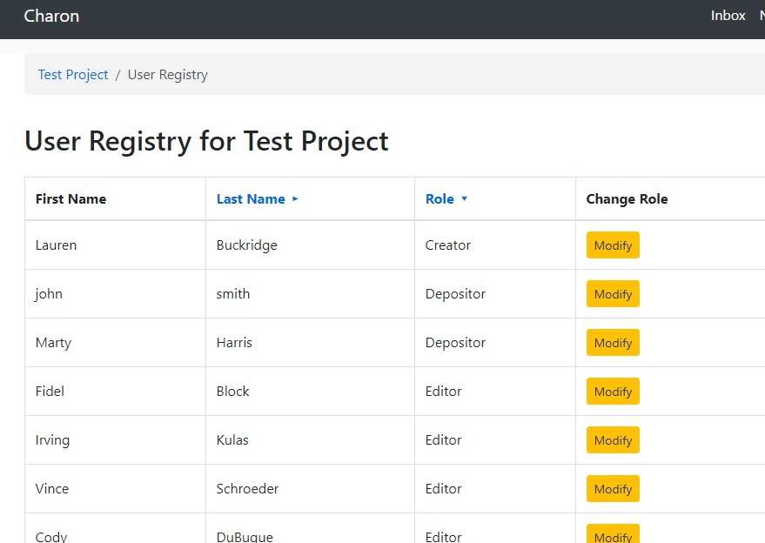Viewport: 765px width, 543px height.
Task: Select the Change Role column header
Action: click(627, 199)
